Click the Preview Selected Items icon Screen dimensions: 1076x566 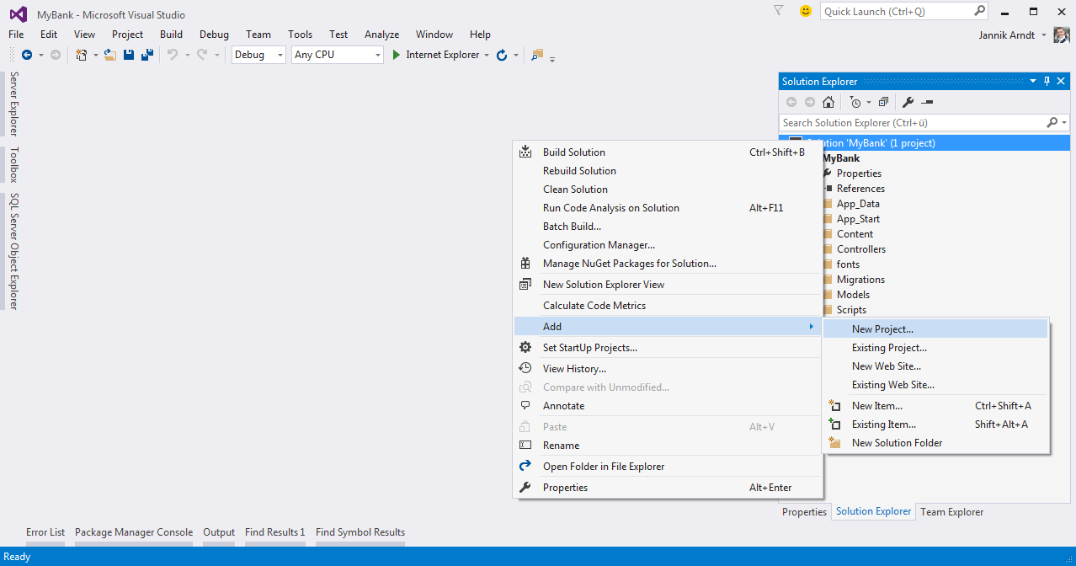click(x=927, y=102)
